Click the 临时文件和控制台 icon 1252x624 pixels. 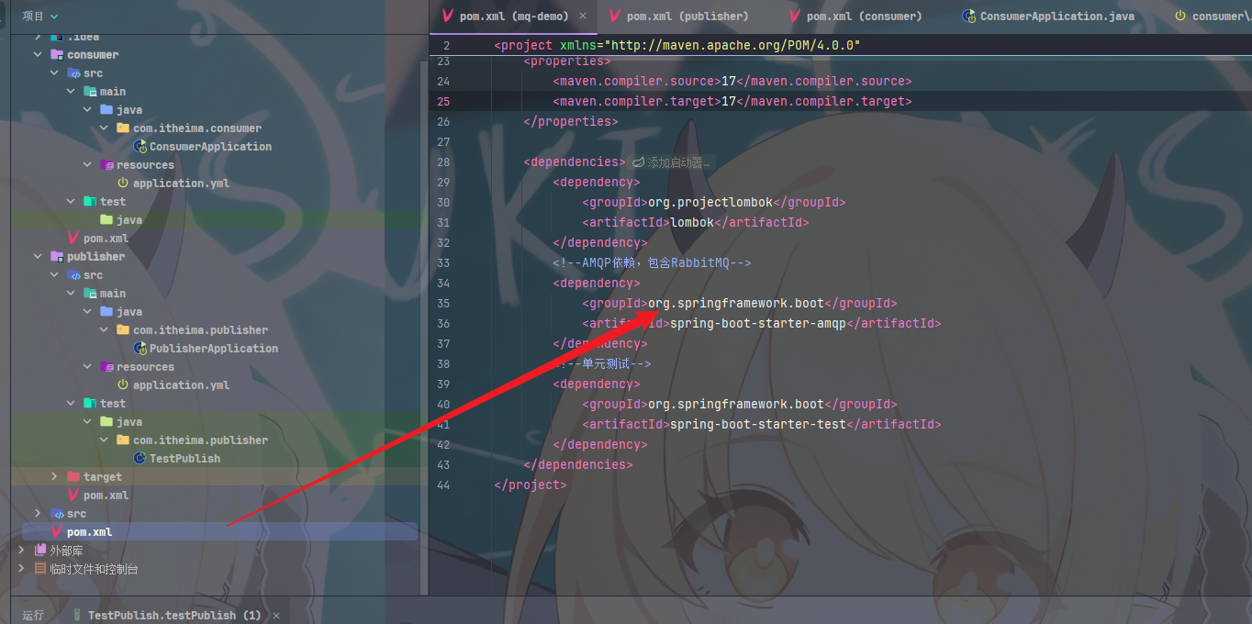[40, 569]
